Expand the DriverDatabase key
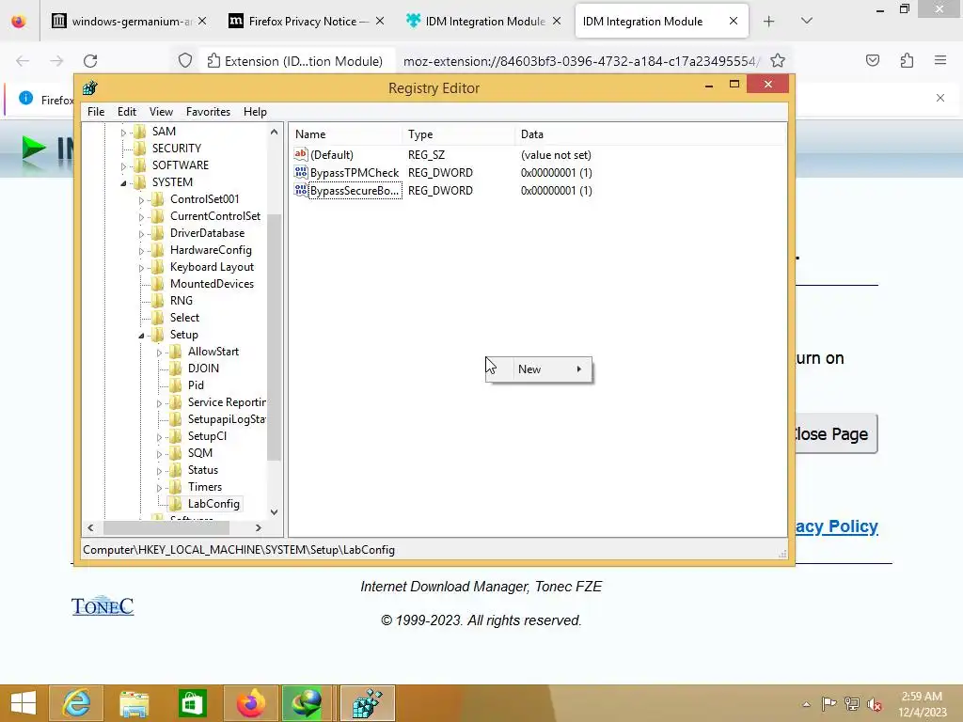The height and width of the screenshot is (722, 963). coord(141,234)
